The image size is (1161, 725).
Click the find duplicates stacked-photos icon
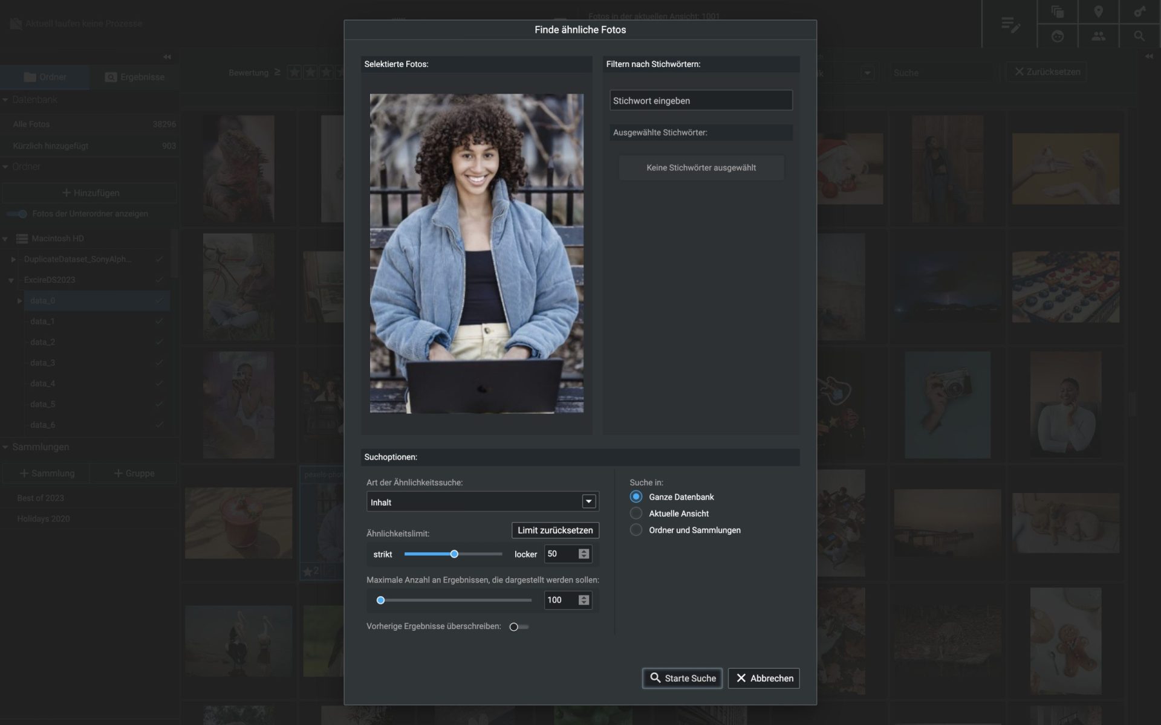coord(1058,12)
